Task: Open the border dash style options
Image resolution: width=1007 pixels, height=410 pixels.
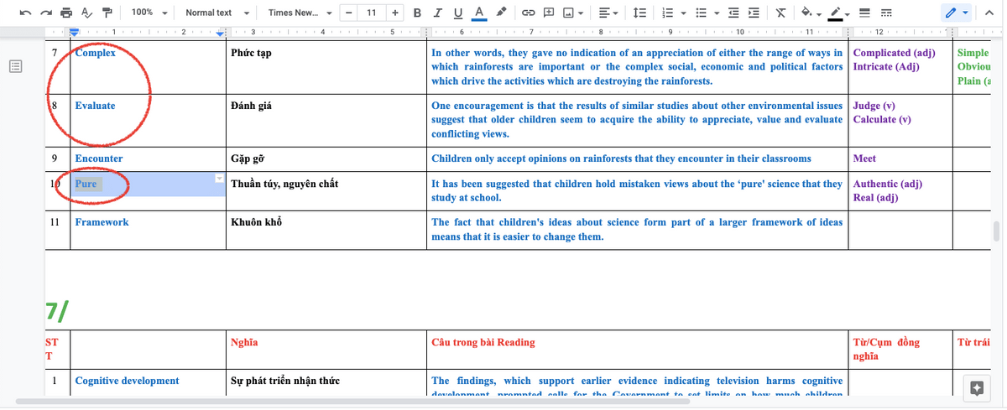Action: coord(885,13)
